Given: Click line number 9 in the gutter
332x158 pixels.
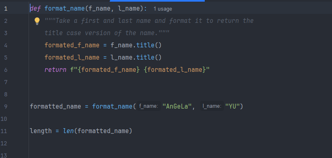Looking at the screenshot, I should coord(6,107).
